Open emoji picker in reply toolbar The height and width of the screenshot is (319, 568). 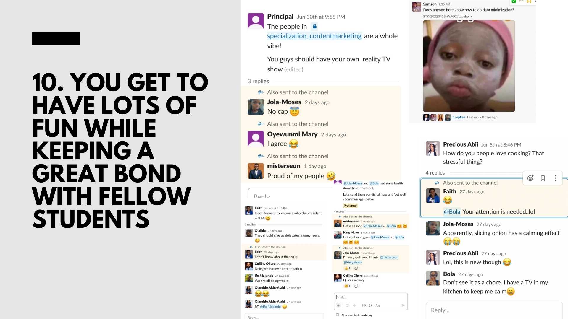click(x=364, y=305)
